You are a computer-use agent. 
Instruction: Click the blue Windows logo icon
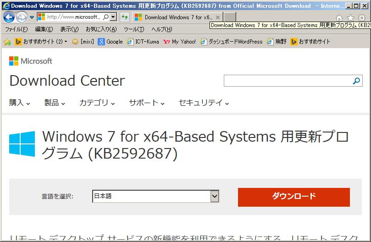click(22, 144)
